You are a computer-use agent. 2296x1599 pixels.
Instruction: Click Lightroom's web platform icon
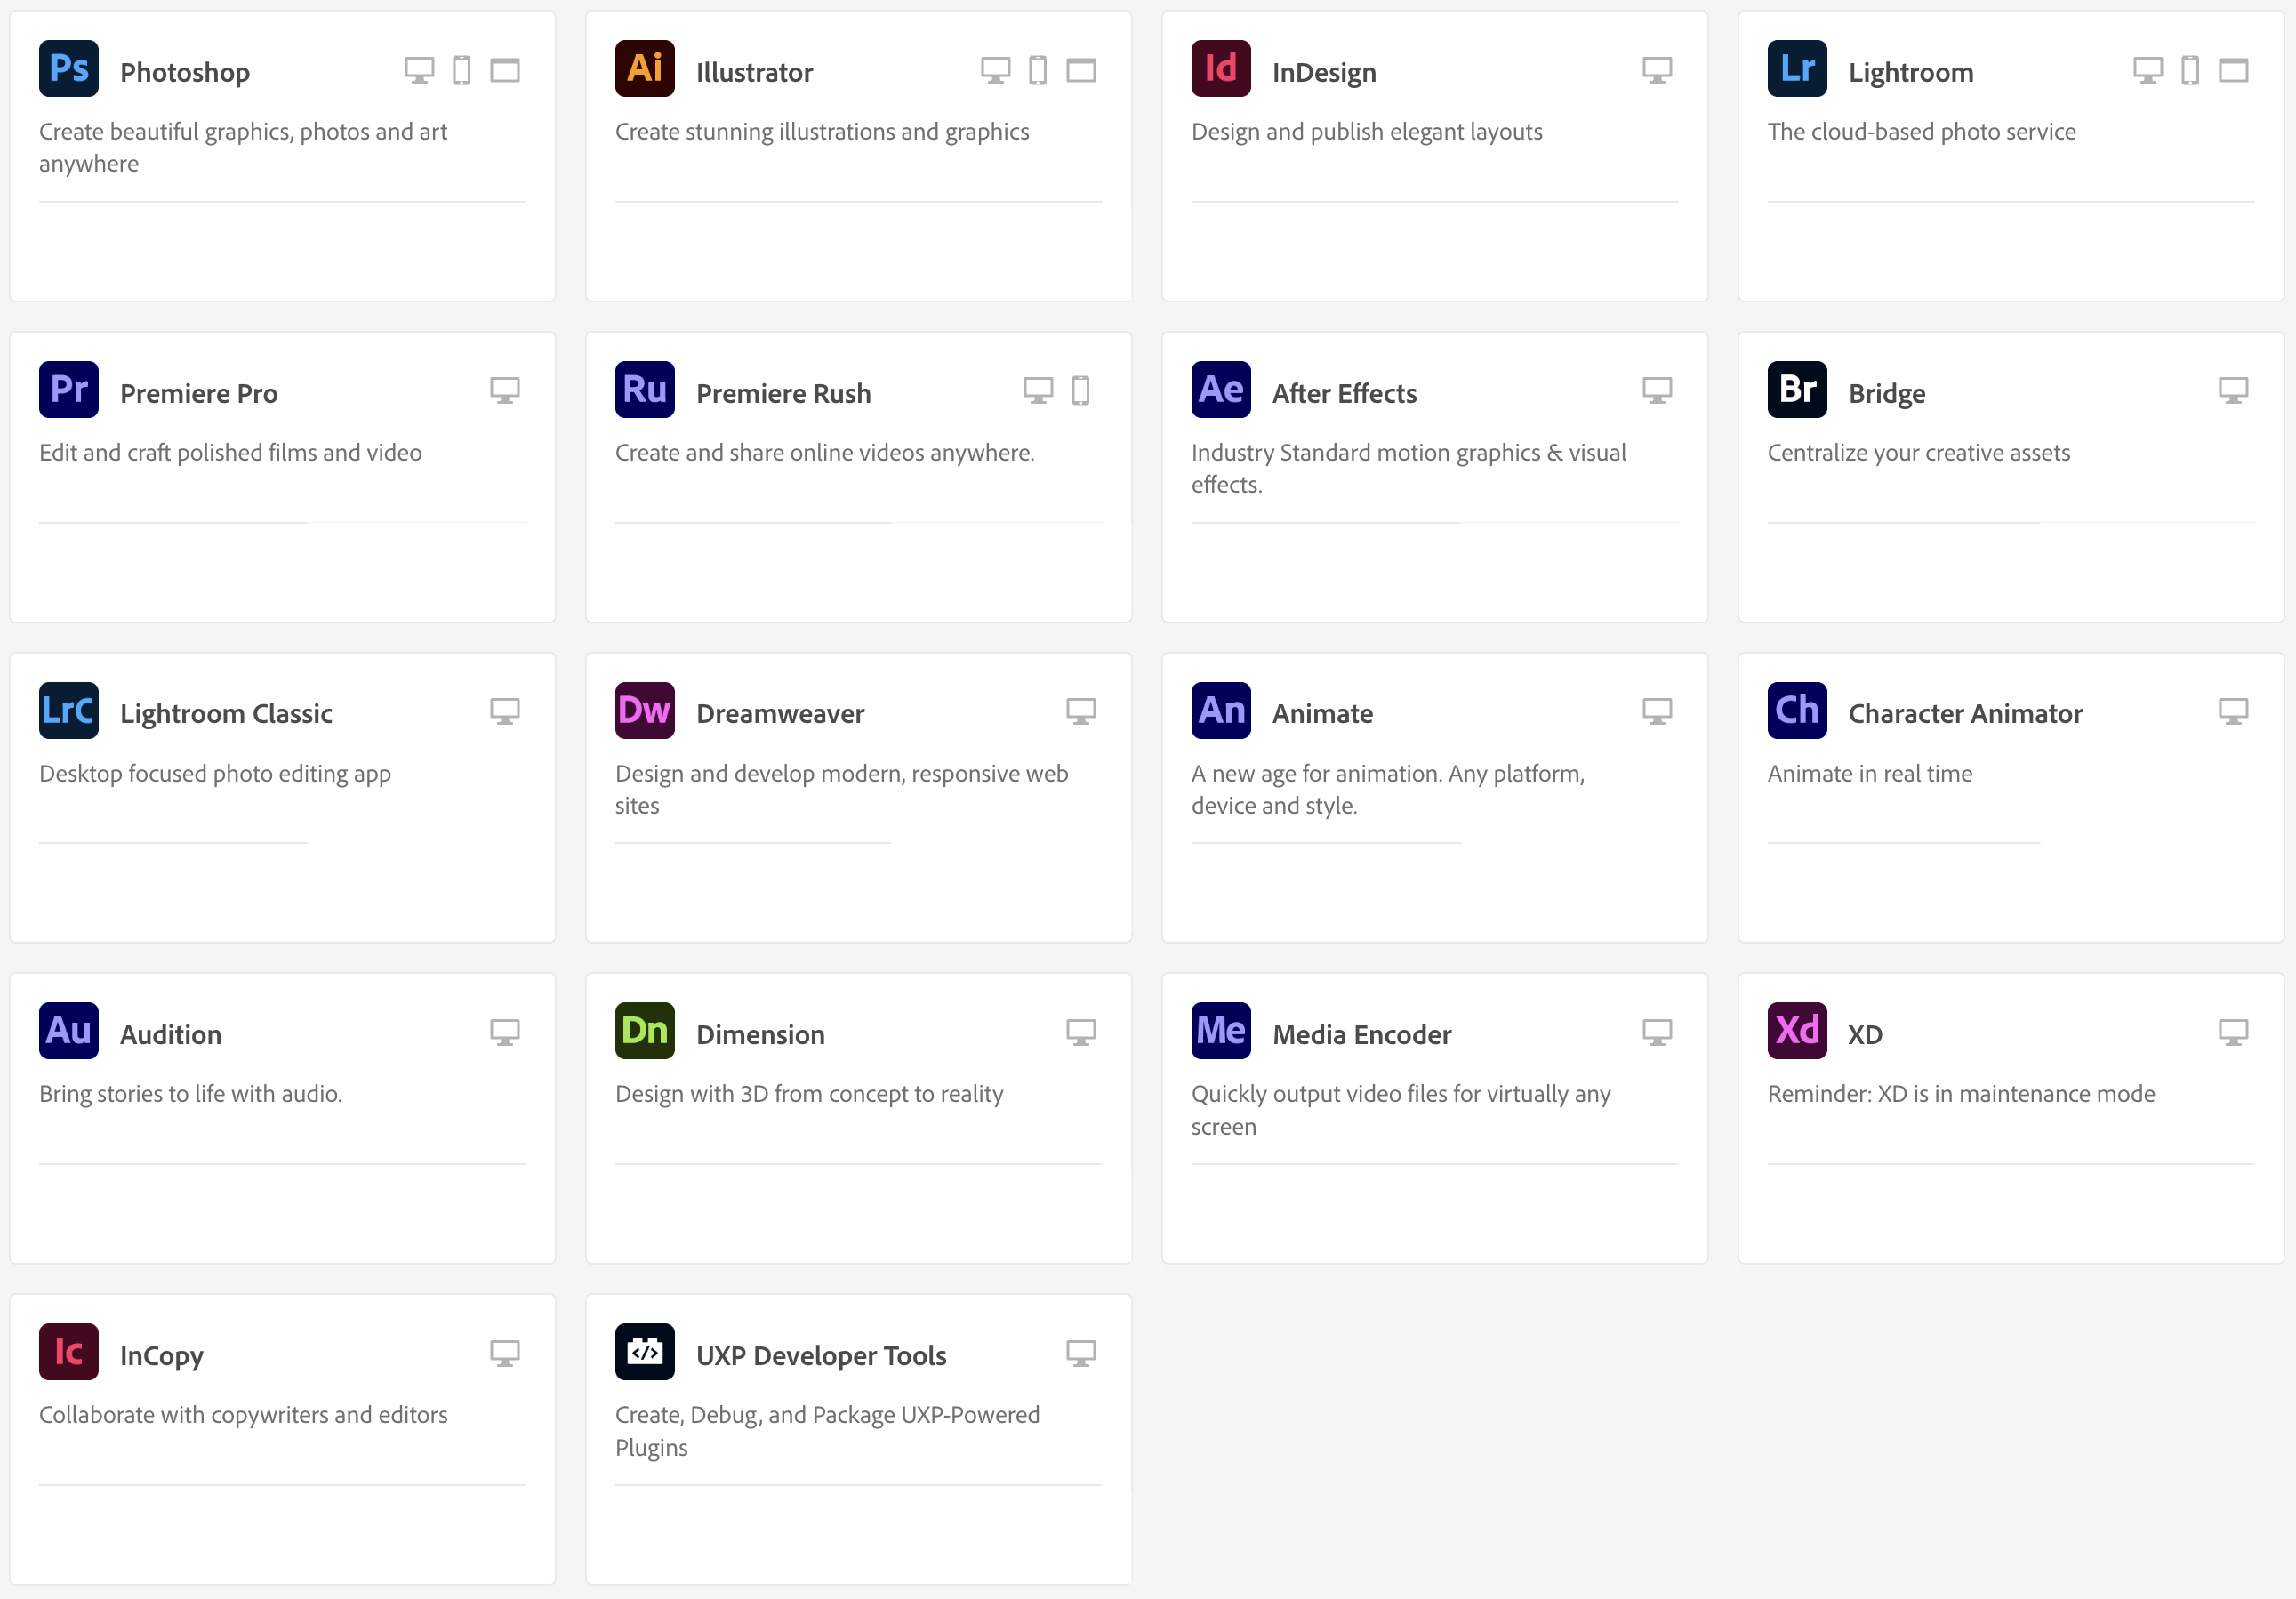(2233, 70)
